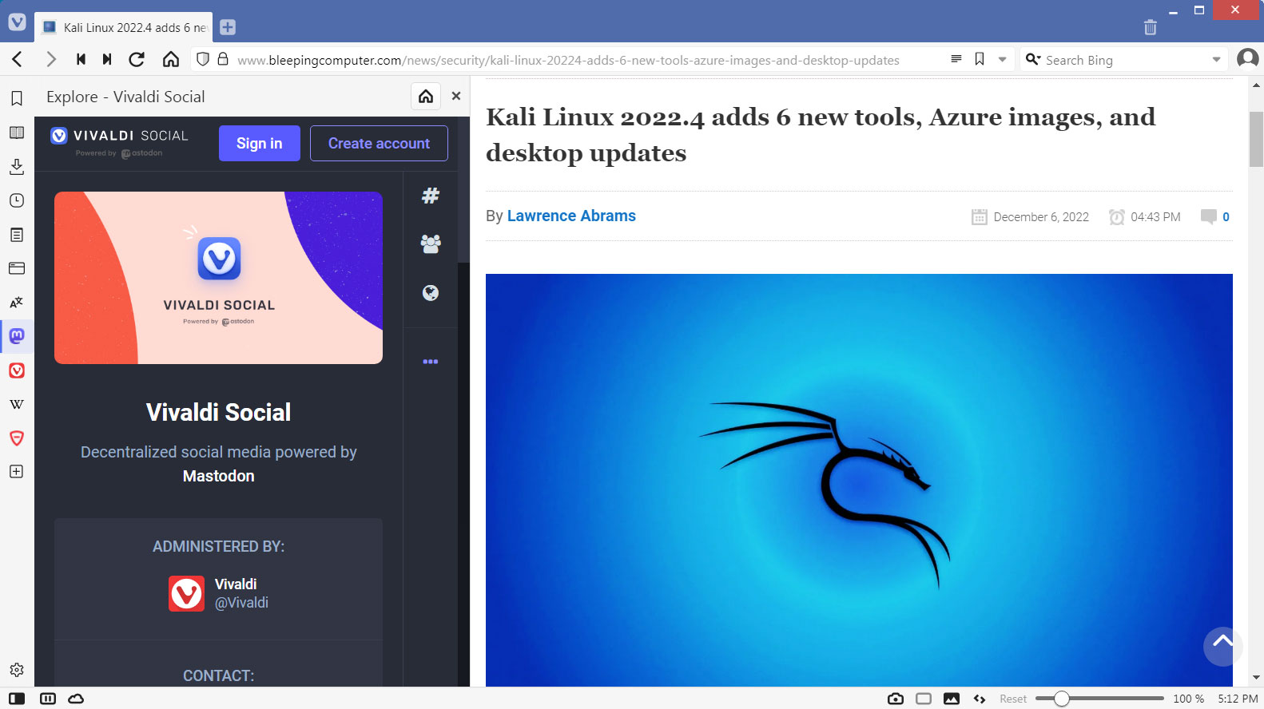Go forward in history
This screenshot has width=1264, height=709.
(50, 59)
